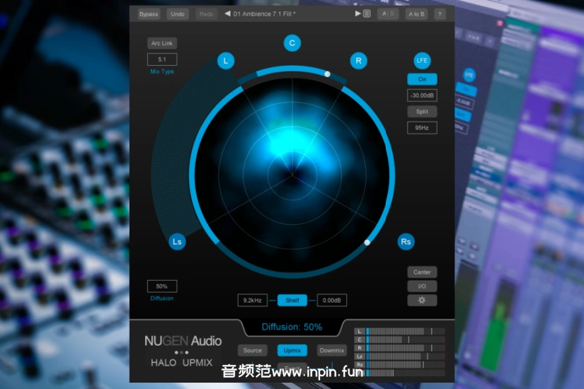Screen dimensions: 584x389
Task: Switch to the Source monitoring tab
Action: [x=253, y=350]
